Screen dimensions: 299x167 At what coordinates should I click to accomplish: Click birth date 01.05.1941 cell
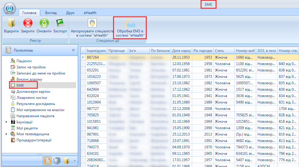coord(181,96)
